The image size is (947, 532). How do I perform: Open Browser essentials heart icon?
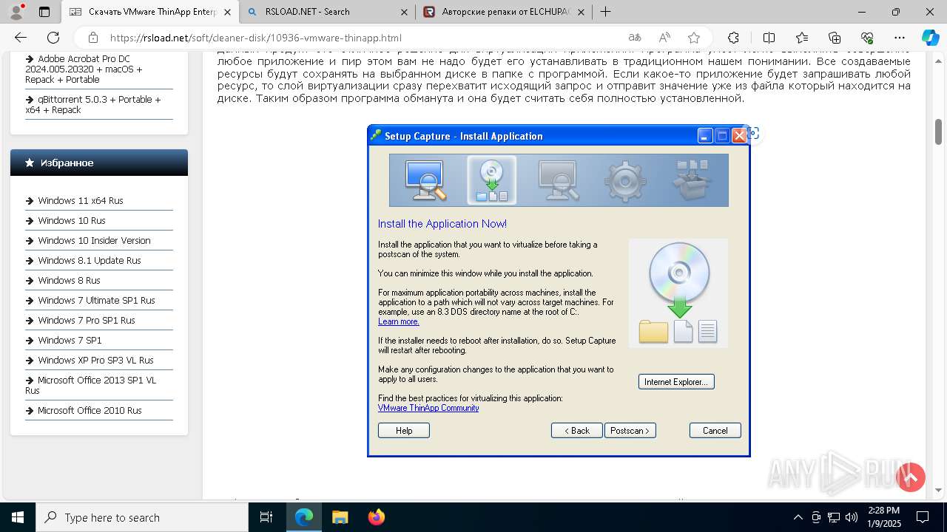[867, 38]
